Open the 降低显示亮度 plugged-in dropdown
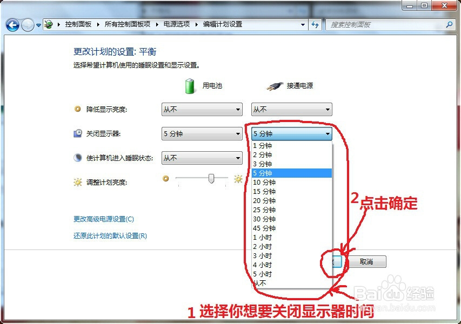 [x=292, y=110]
